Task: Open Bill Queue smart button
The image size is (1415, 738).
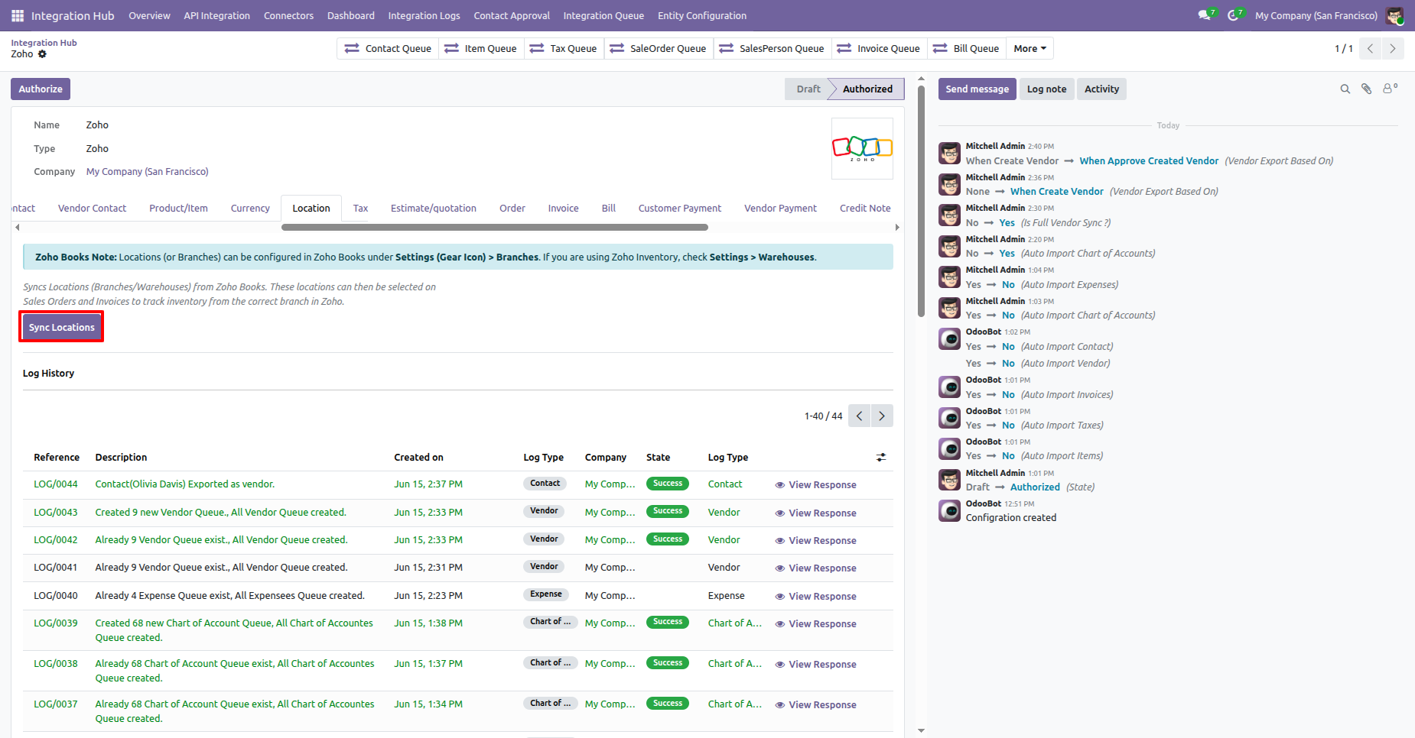Action: (x=966, y=48)
